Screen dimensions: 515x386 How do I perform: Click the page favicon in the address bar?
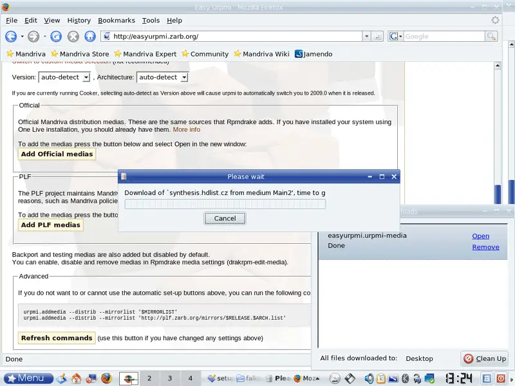coord(106,37)
